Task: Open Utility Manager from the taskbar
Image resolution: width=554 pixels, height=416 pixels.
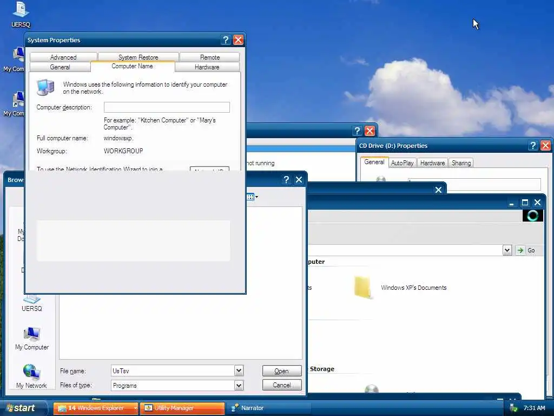Action: (182, 408)
